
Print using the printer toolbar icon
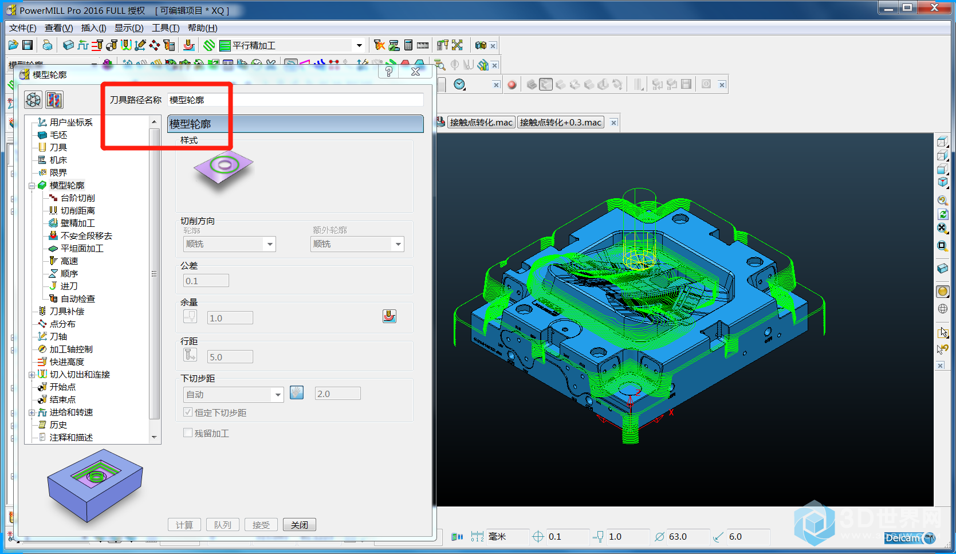pyautogui.click(x=48, y=45)
